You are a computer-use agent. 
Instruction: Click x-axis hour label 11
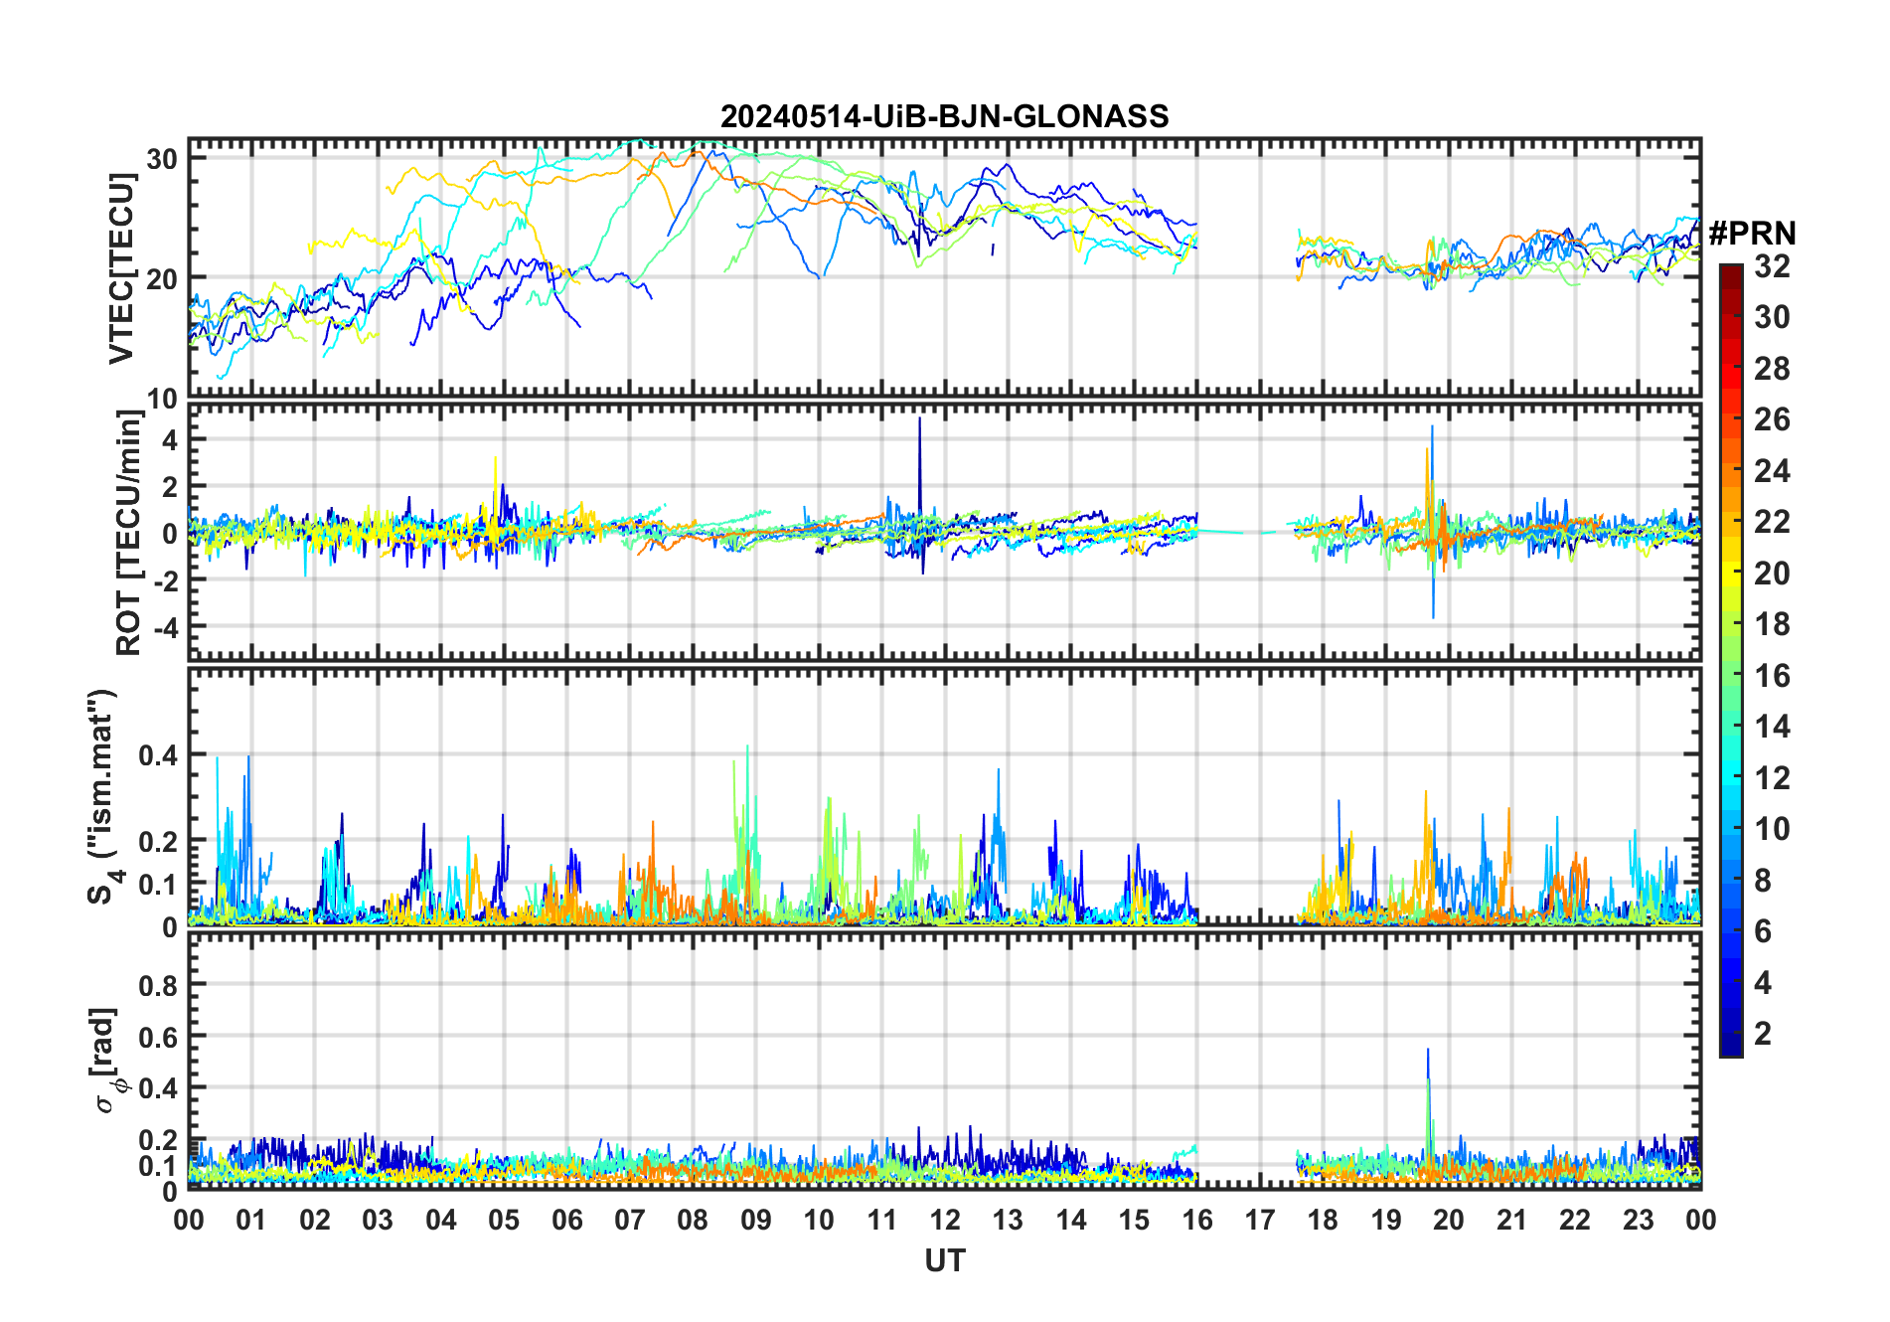pyautogui.click(x=882, y=1220)
